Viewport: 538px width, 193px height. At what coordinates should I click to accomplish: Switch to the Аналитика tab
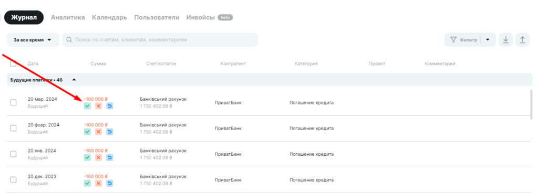[68, 17]
